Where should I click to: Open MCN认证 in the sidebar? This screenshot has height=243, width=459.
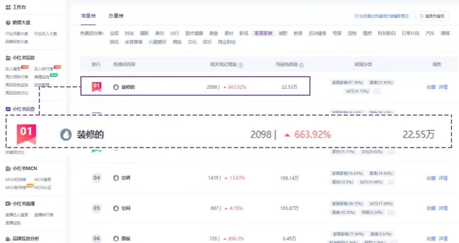[x=43, y=188]
